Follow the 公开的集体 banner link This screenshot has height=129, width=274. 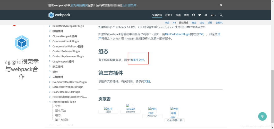click(x=129, y=5)
